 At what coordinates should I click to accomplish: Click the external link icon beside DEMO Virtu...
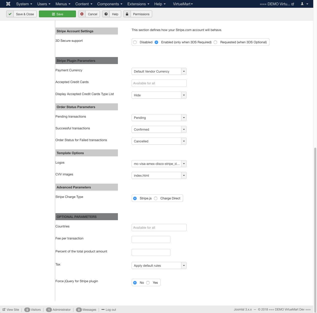pyautogui.click(x=293, y=4)
